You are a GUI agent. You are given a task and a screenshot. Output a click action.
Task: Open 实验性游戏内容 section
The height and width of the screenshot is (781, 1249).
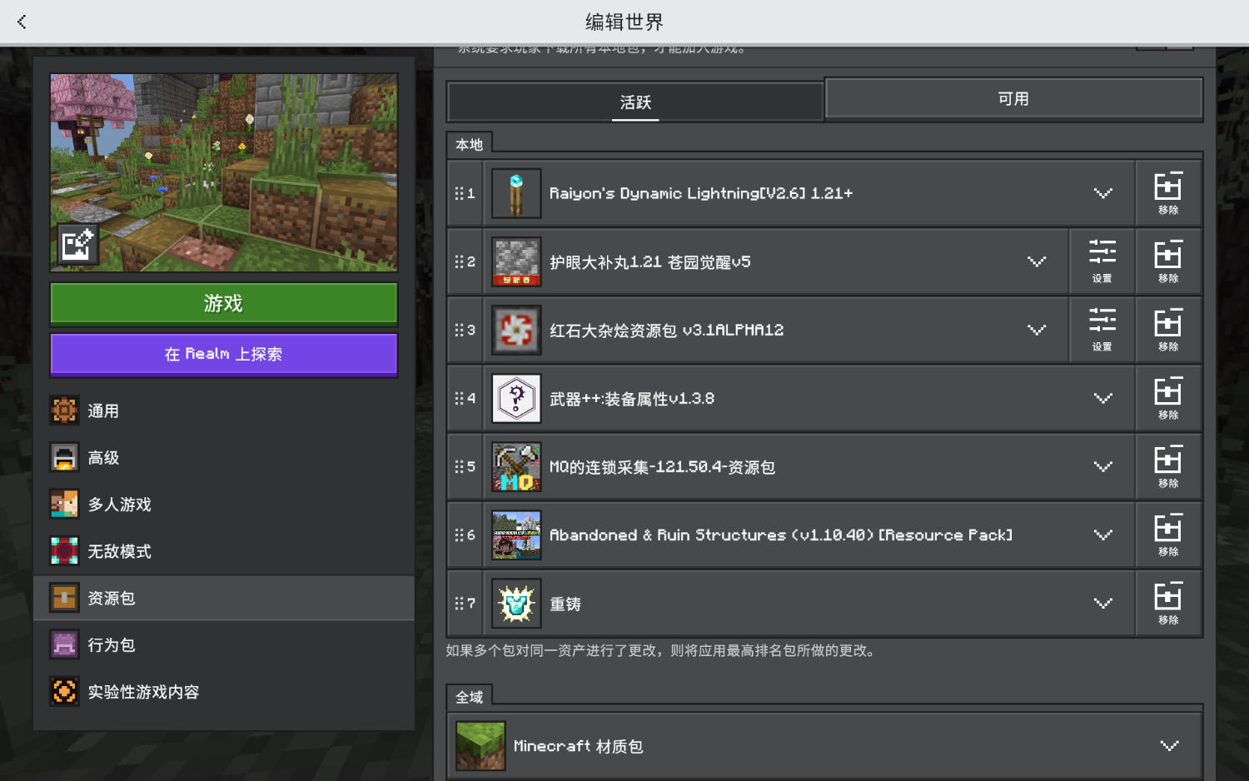(224, 691)
